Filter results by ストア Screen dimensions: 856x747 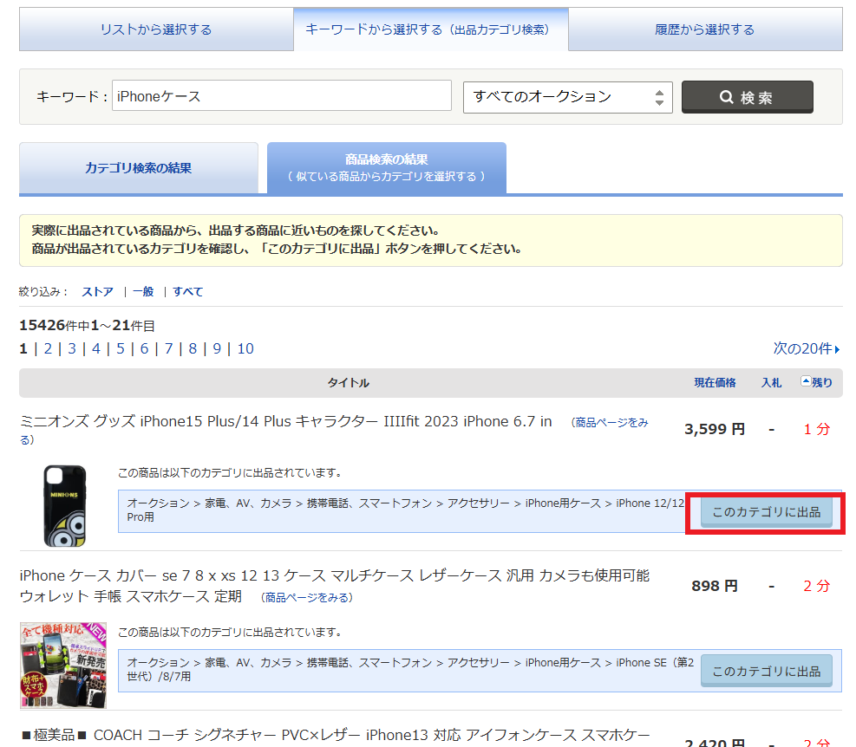point(97,292)
